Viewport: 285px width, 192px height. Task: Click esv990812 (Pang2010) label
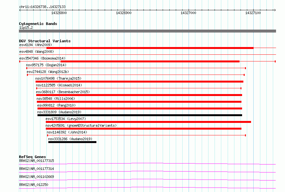click(56, 105)
